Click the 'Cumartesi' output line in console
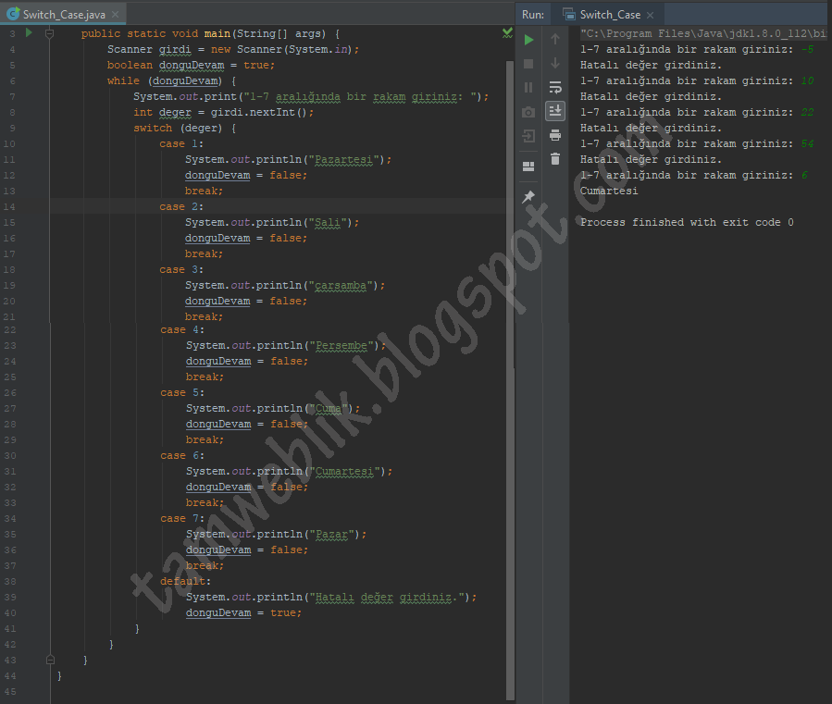Screen dimensions: 832x704 (609, 191)
